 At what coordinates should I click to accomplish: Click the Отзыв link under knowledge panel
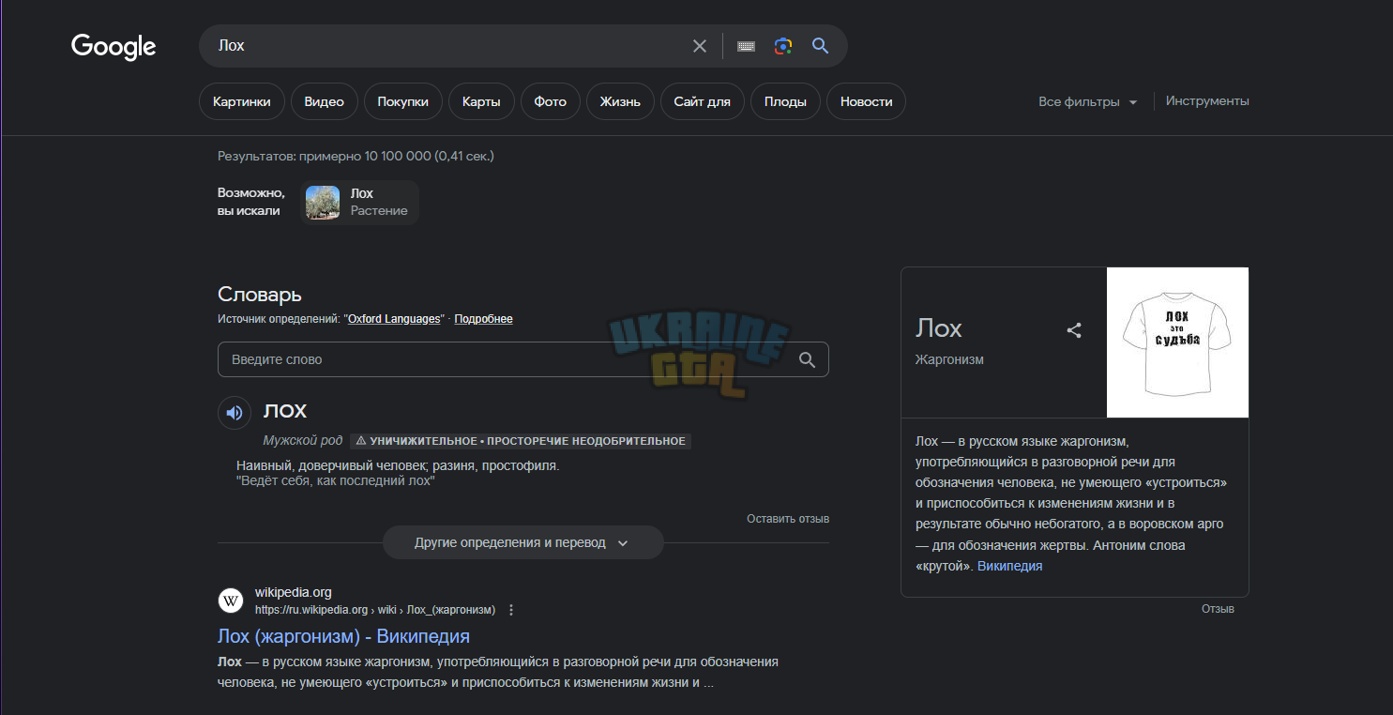click(x=1218, y=609)
